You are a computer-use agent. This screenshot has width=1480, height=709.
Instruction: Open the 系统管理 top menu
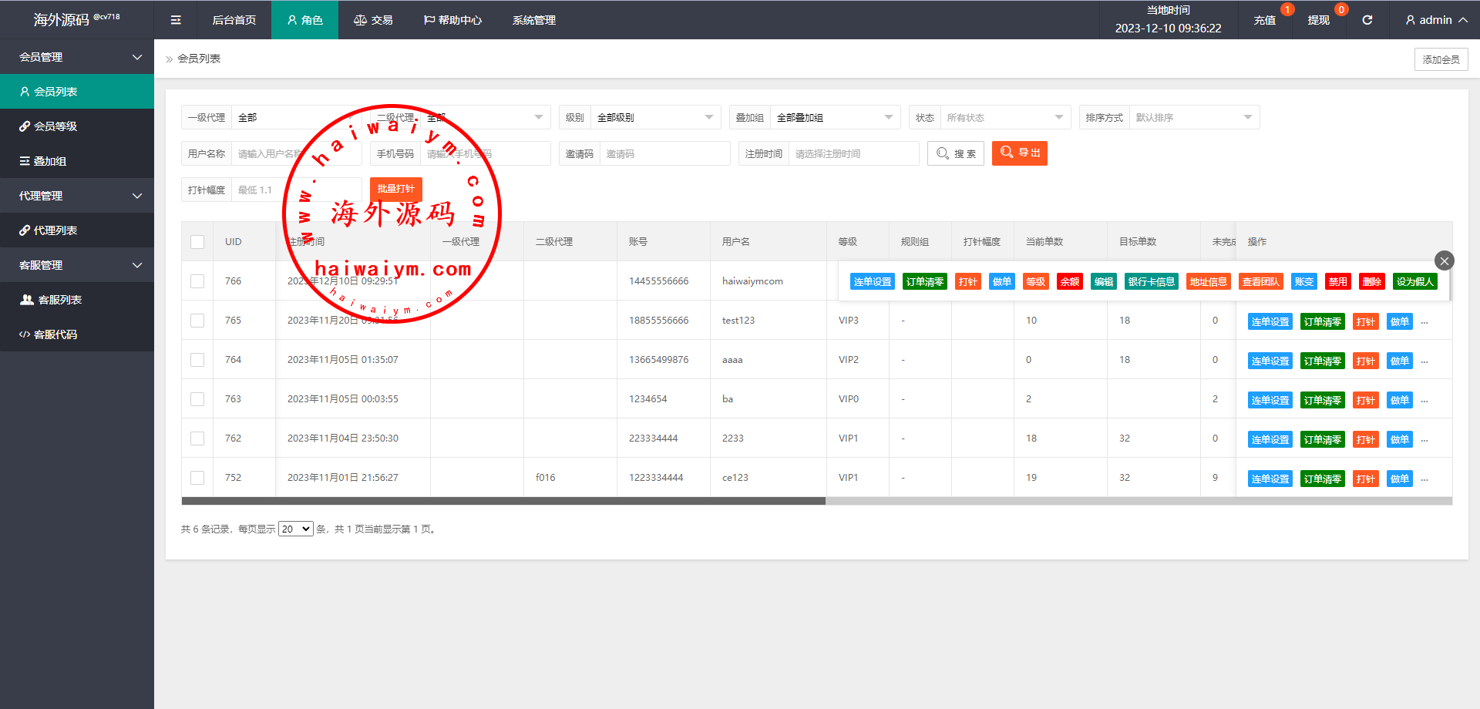(x=533, y=20)
